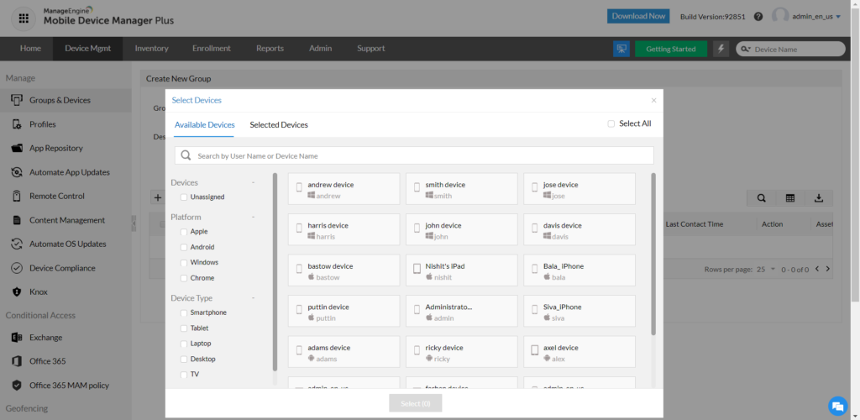Screen dimensions: 860x420
Task: Open the Inventory menu
Action: coord(151,49)
